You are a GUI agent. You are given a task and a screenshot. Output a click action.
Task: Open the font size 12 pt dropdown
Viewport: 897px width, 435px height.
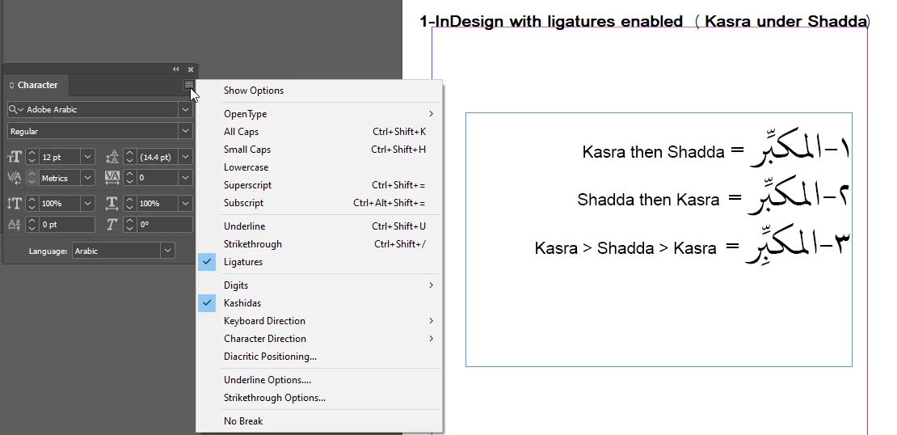coord(87,156)
